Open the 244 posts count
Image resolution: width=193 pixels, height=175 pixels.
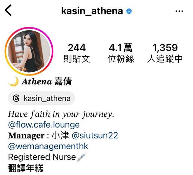[77, 53]
